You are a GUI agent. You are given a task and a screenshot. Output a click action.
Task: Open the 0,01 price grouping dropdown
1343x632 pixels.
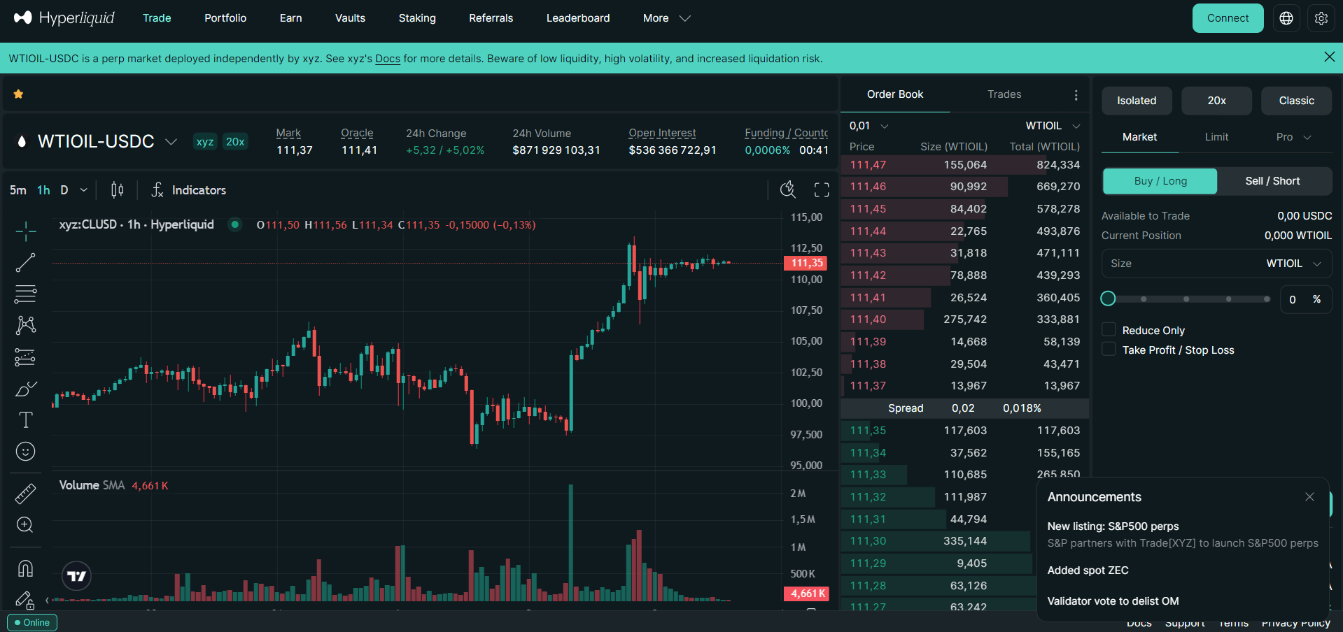[869, 126]
